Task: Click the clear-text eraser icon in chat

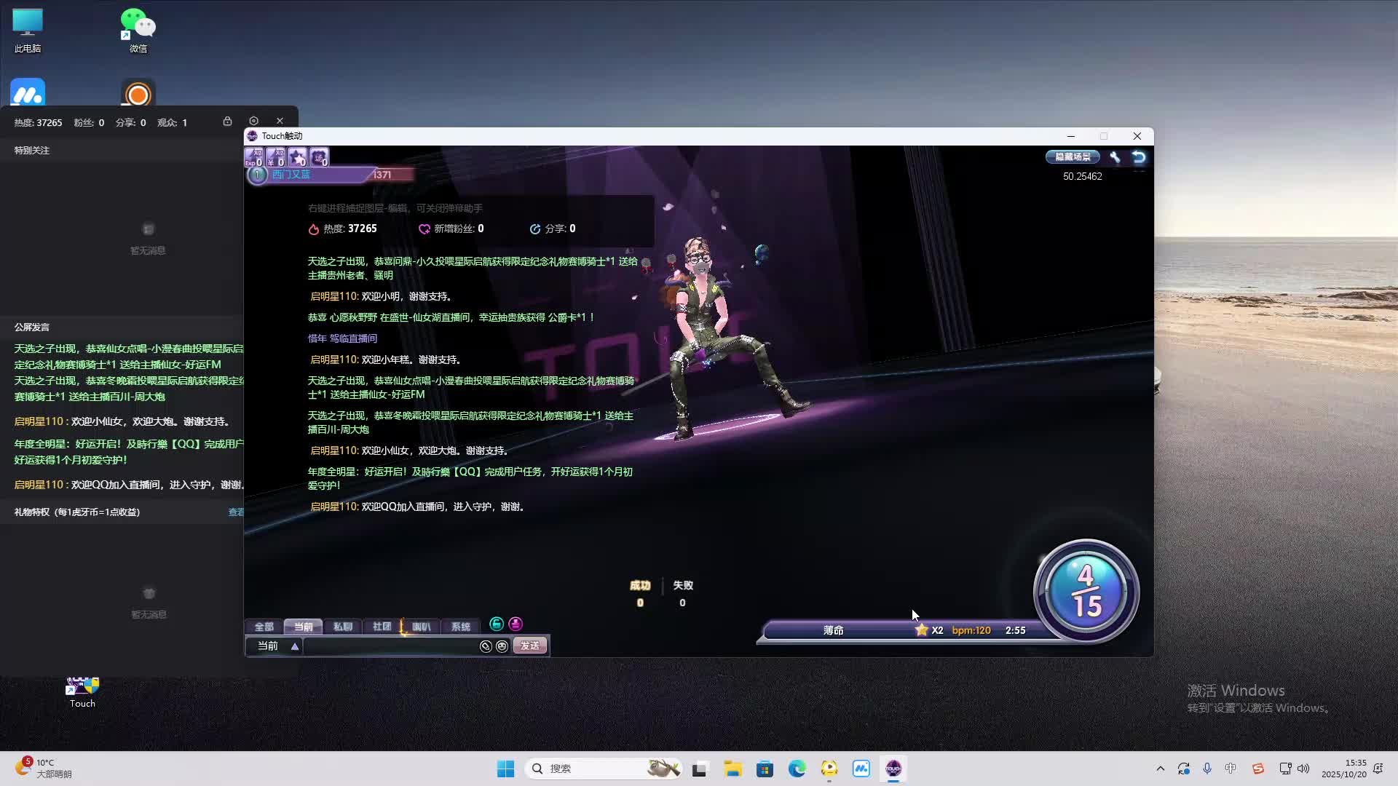Action: [x=486, y=646]
